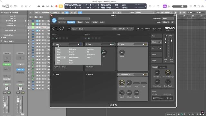The height and width of the screenshot is (116, 206).
Task: Toggle the Limiter switch
Action: click(166, 36)
